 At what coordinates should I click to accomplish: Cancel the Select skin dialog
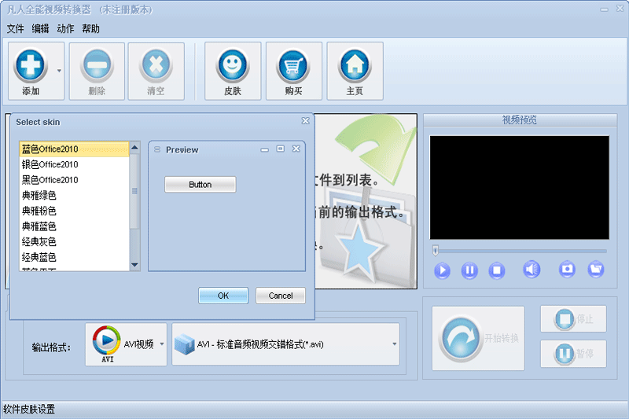pos(281,296)
